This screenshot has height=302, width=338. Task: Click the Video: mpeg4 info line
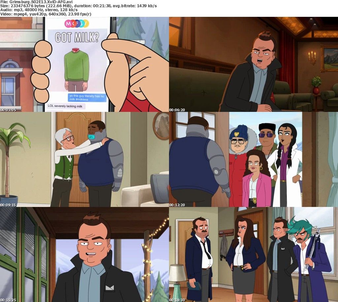tap(46, 14)
